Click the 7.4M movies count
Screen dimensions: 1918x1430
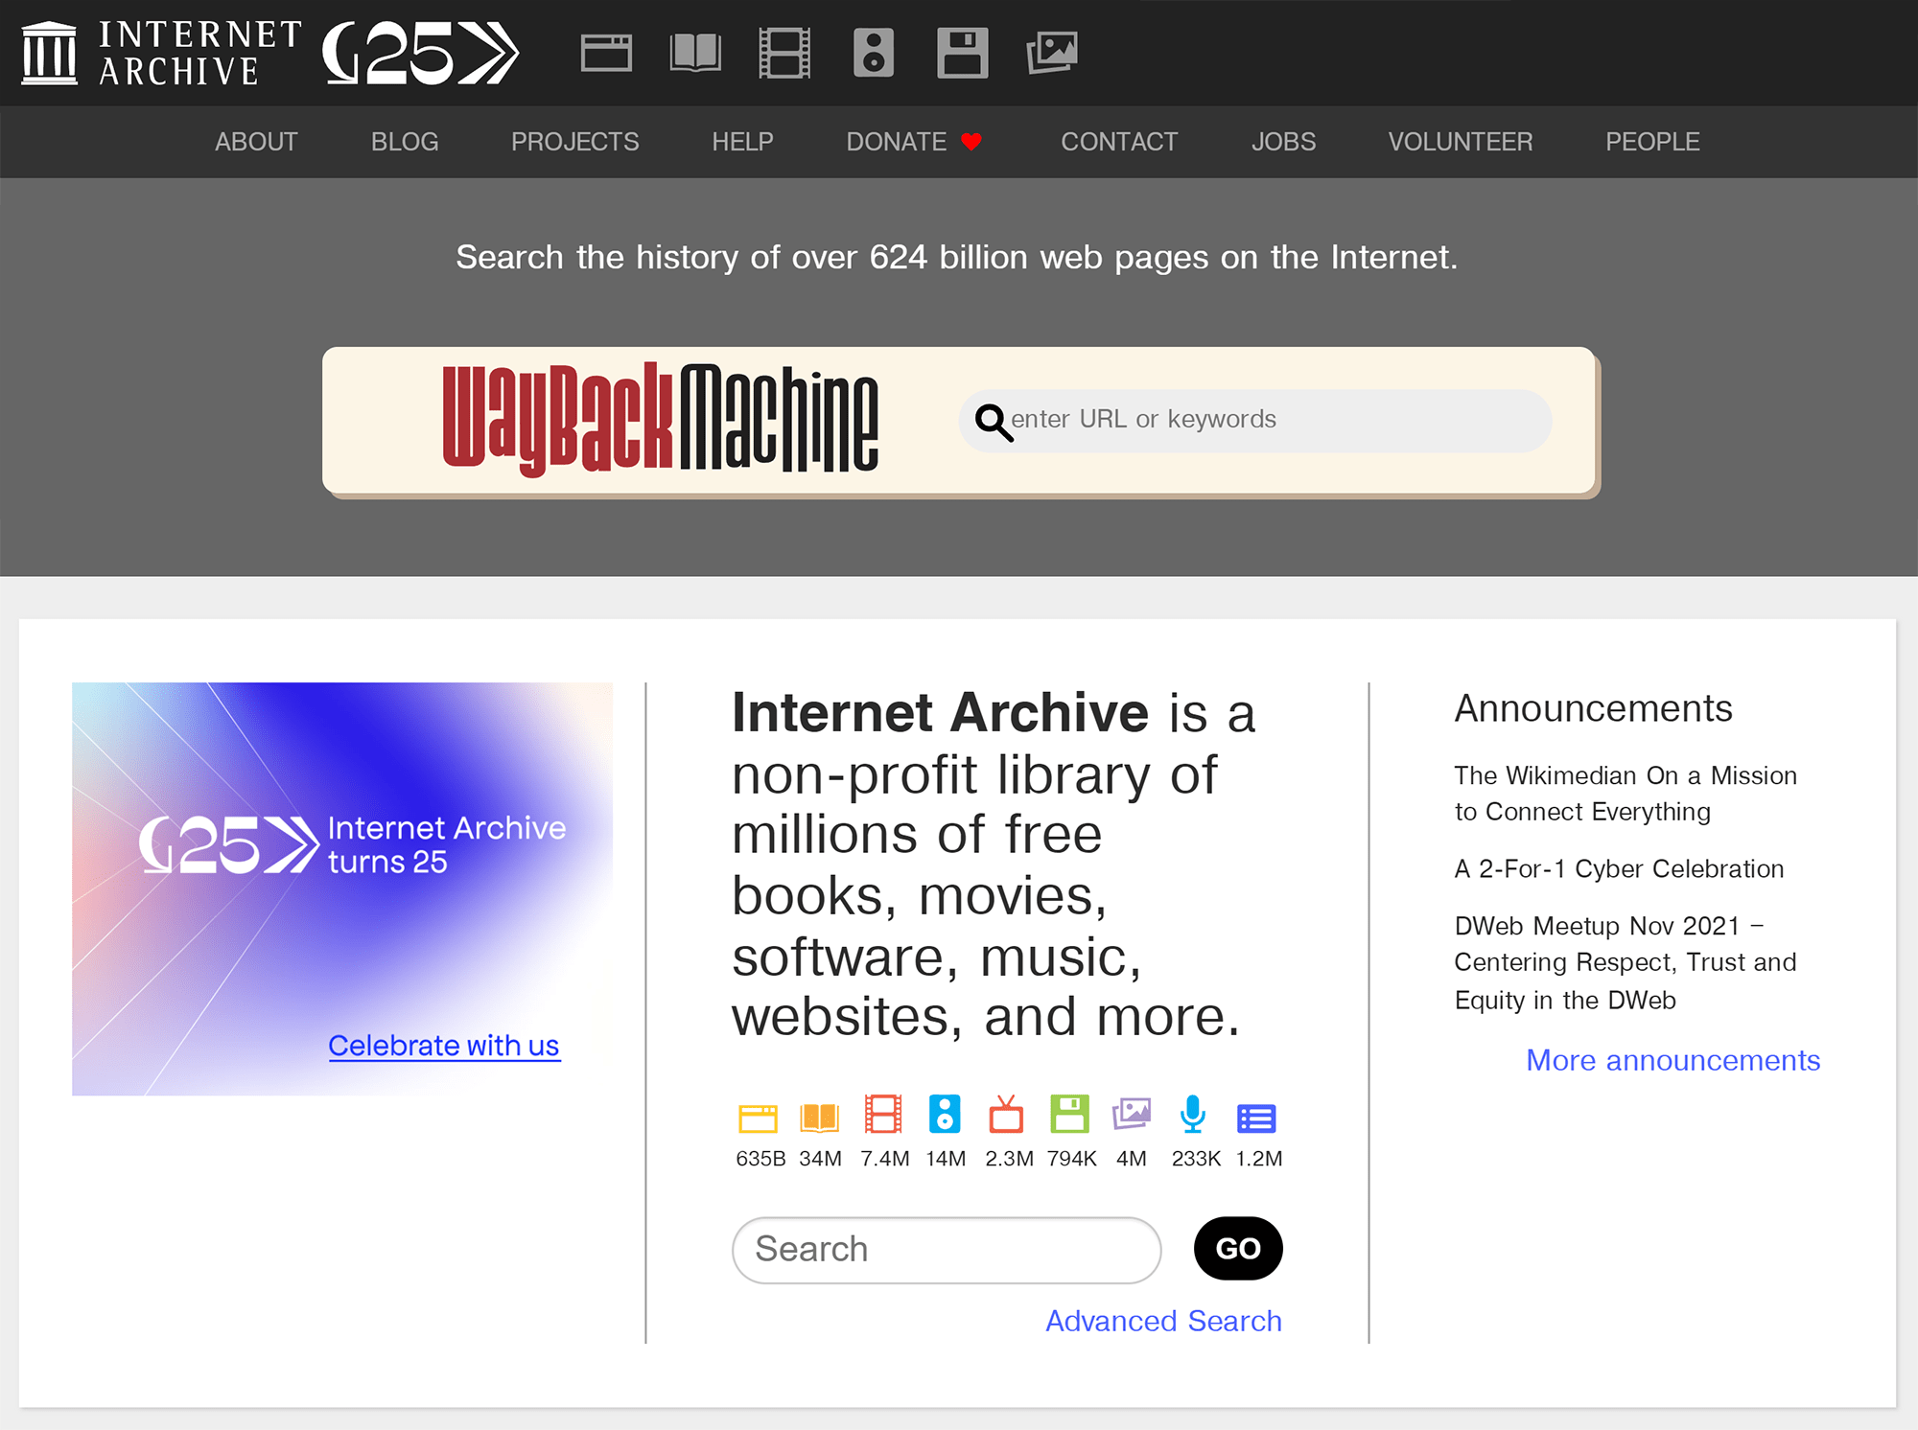pos(884,1159)
